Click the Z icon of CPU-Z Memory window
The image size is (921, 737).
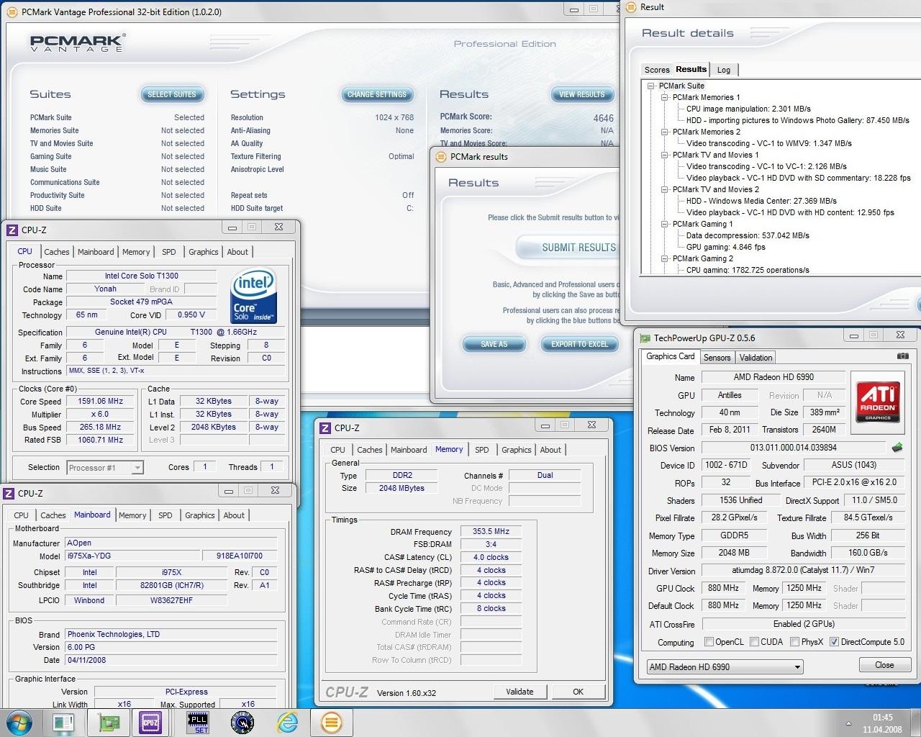[x=325, y=428]
